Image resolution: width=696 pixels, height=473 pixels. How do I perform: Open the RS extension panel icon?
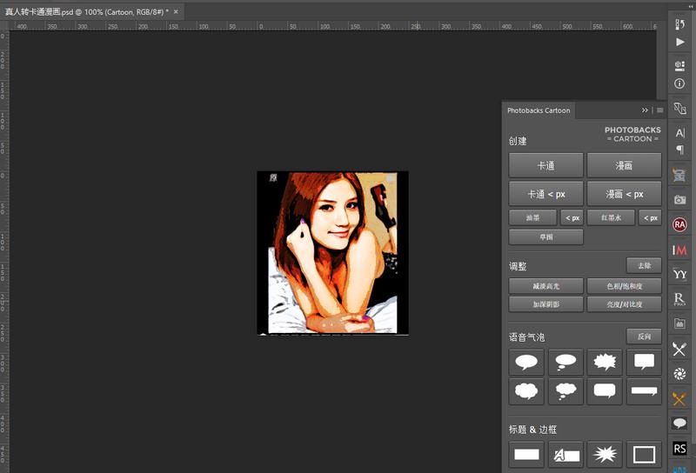coord(680,449)
